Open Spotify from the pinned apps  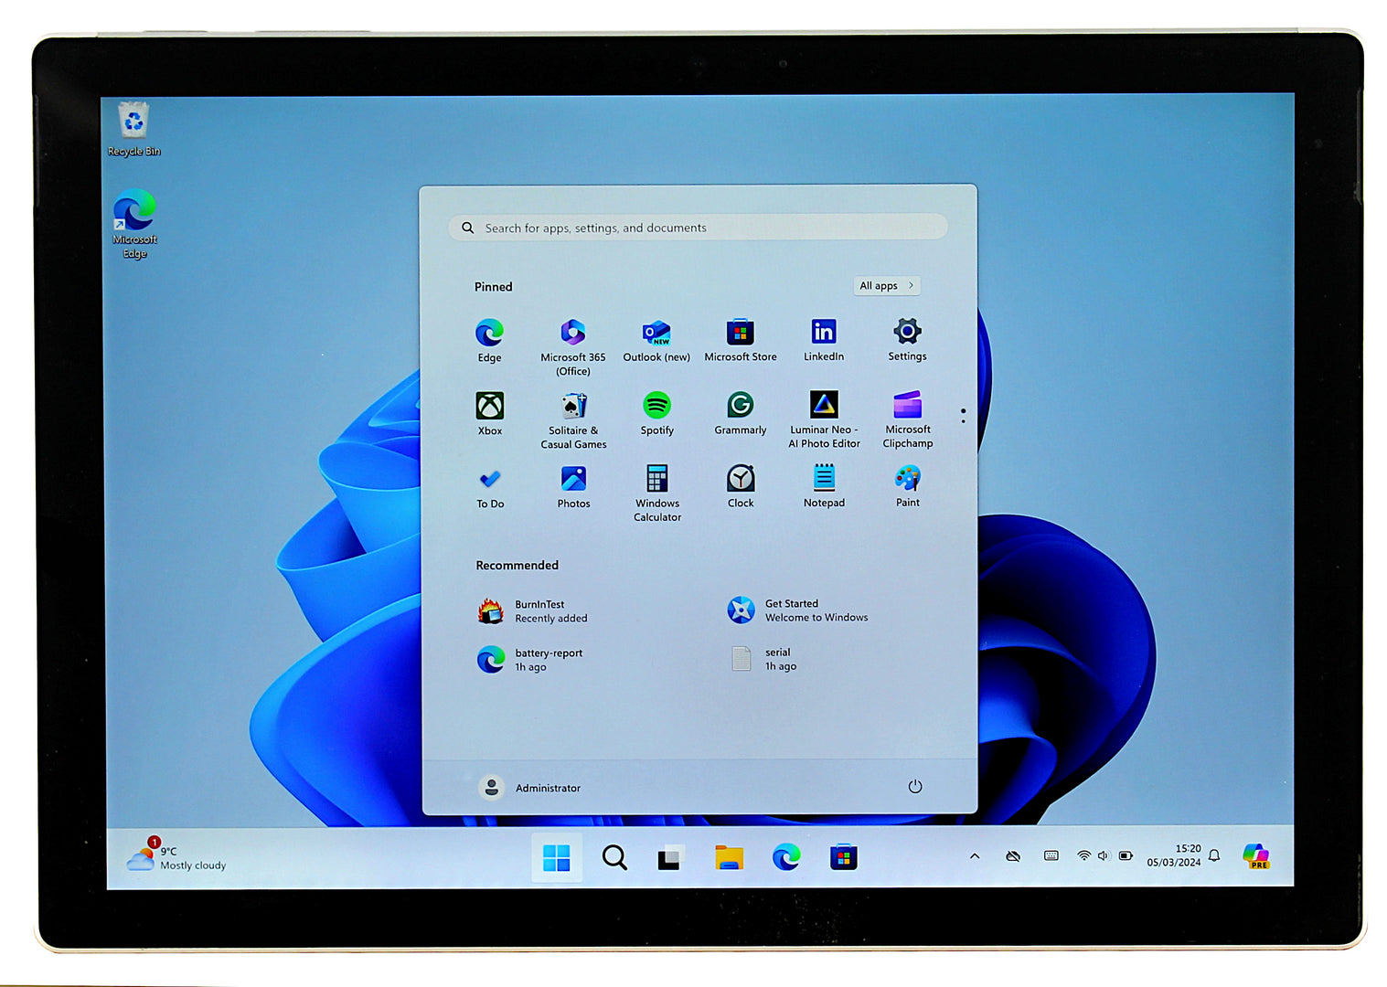click(x=656, y=407)
